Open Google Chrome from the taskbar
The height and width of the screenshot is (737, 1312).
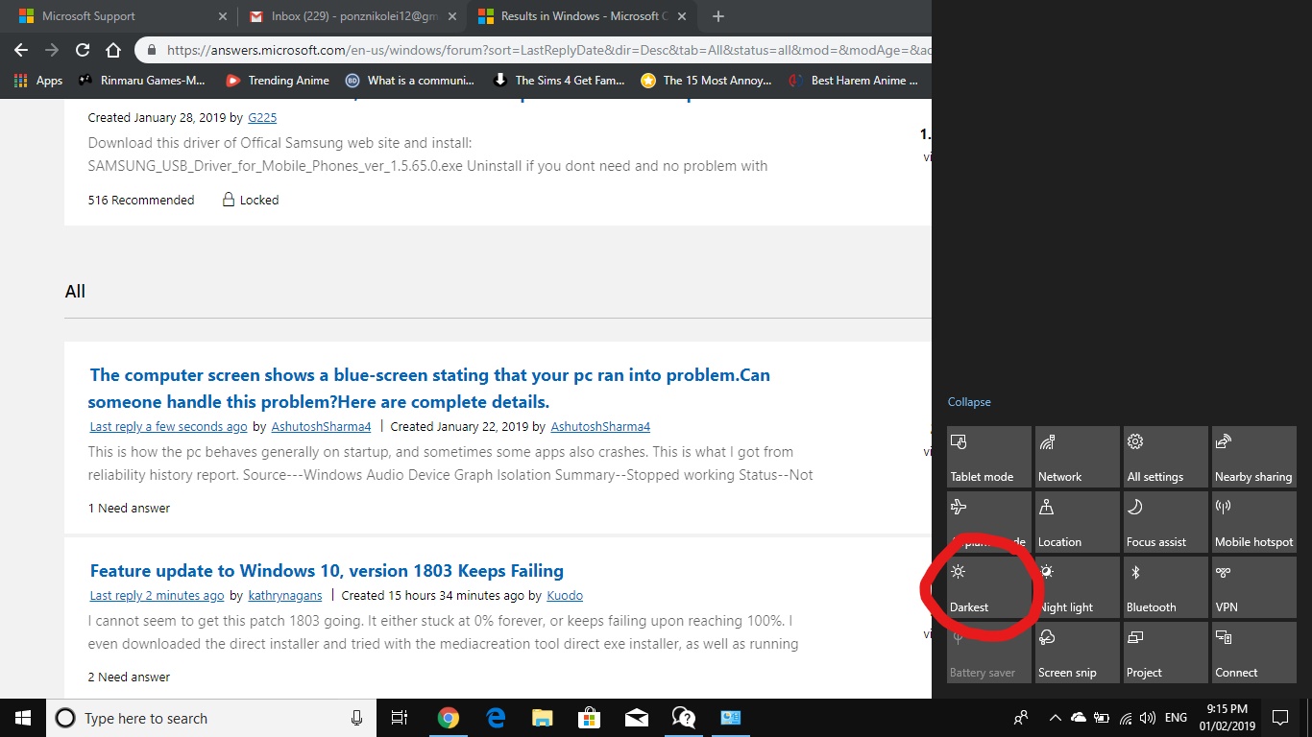[x=448, y=718]
